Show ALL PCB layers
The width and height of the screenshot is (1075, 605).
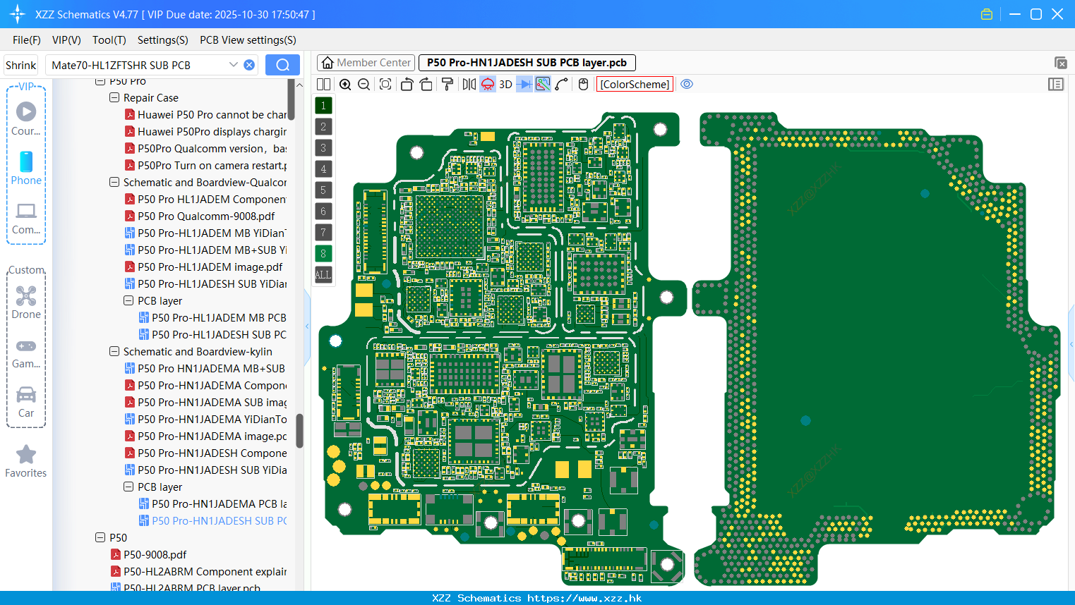[323, 275]
